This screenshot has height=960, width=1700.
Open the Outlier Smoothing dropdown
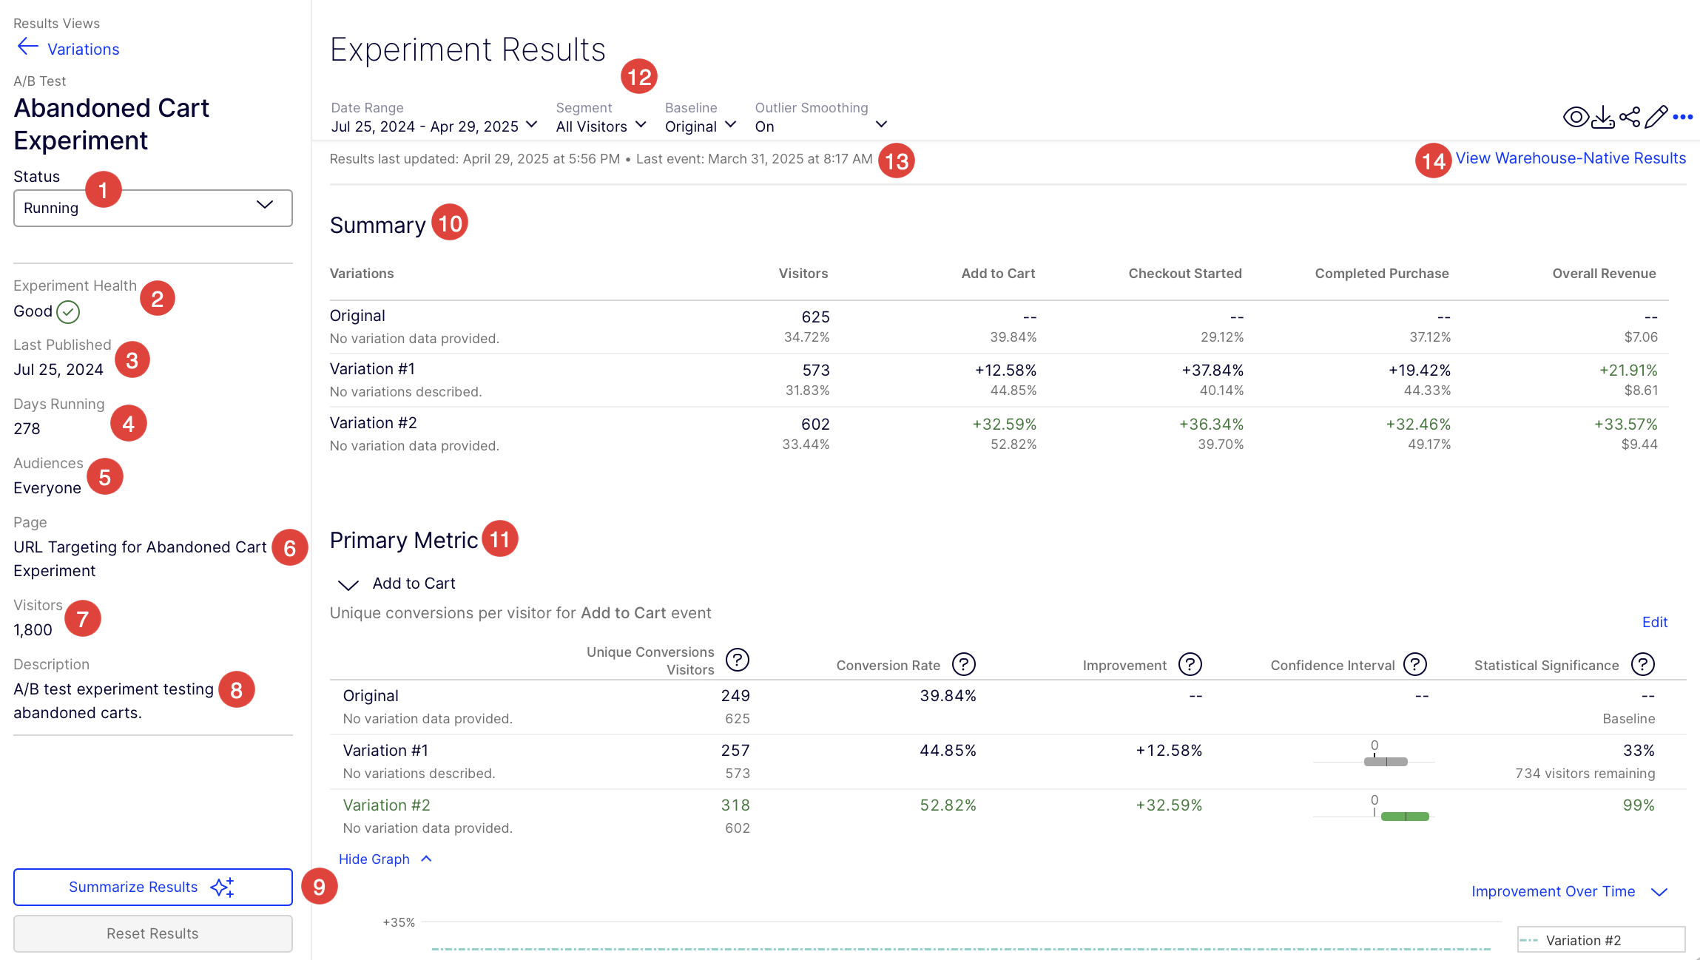click(820, 126)
